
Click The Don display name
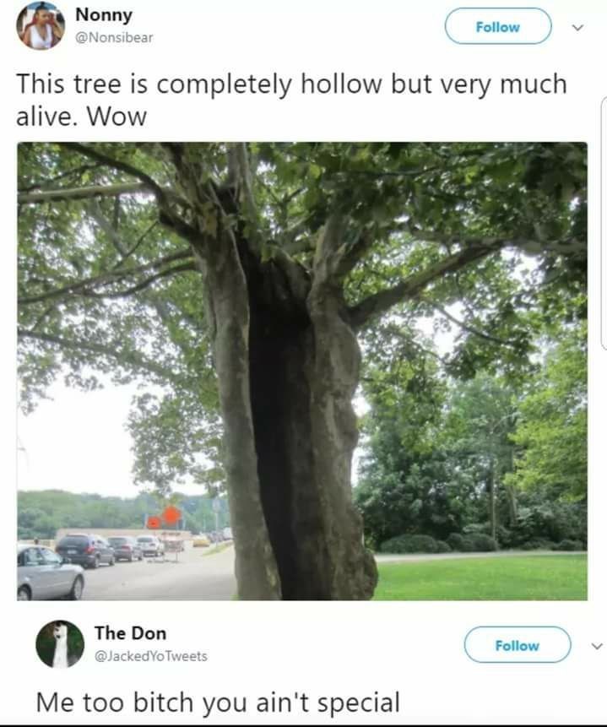click(x=130, y=633)
